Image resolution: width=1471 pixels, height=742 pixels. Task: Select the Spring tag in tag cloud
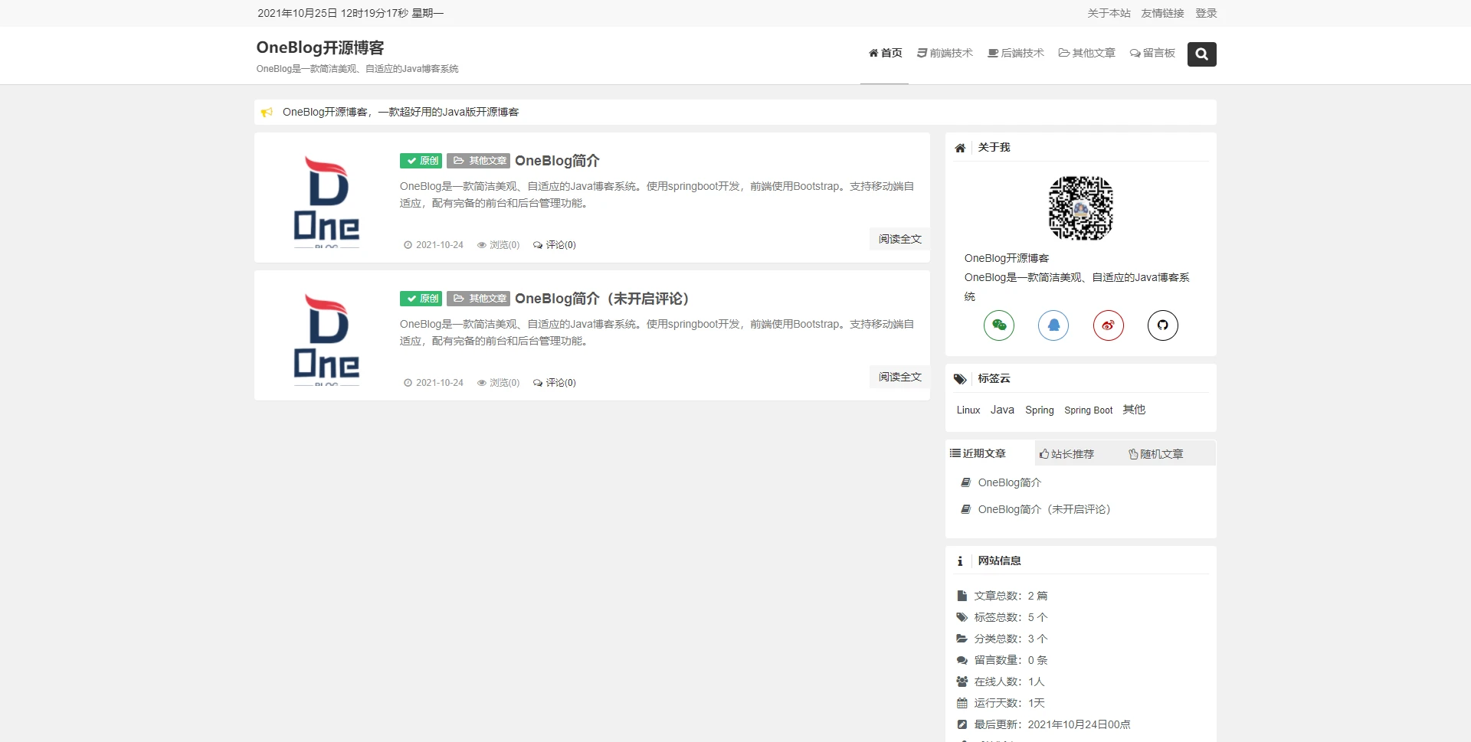click(x=1040, y=410)
